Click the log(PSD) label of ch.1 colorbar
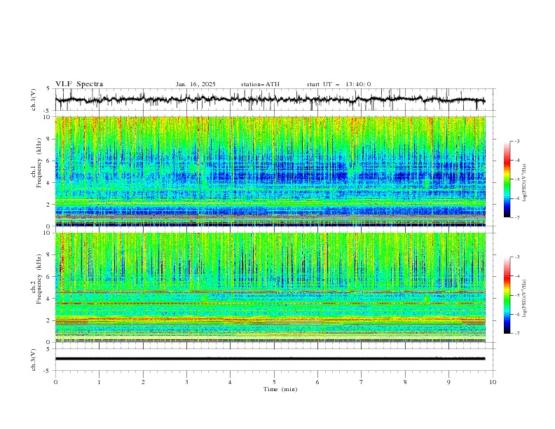555x429 pixels. pos(525,183)
